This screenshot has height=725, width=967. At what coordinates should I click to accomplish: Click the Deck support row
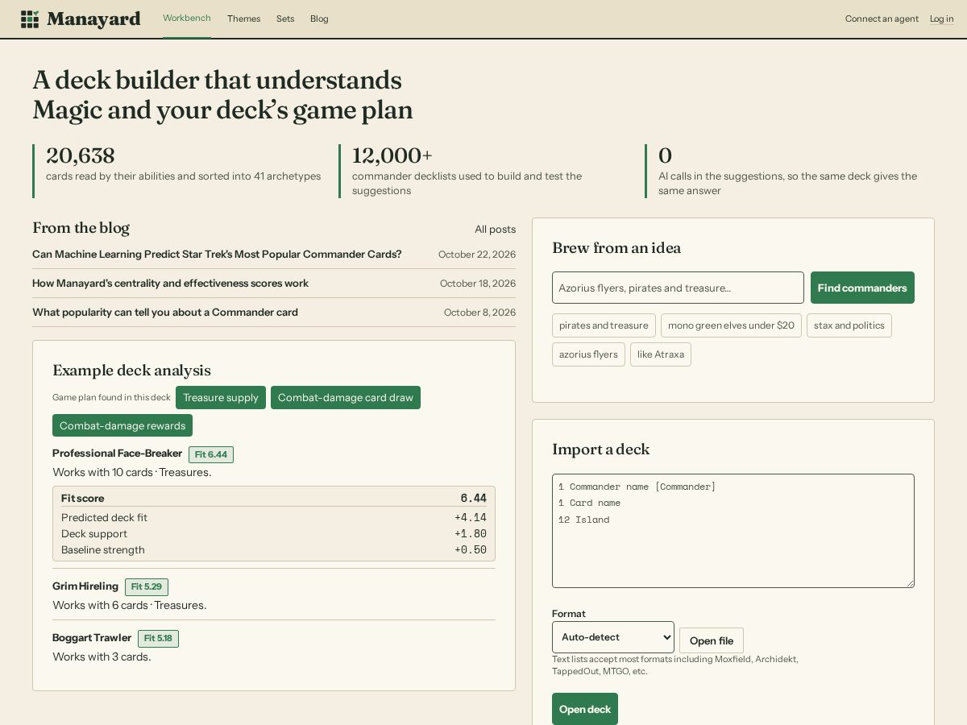click(274, 534)
